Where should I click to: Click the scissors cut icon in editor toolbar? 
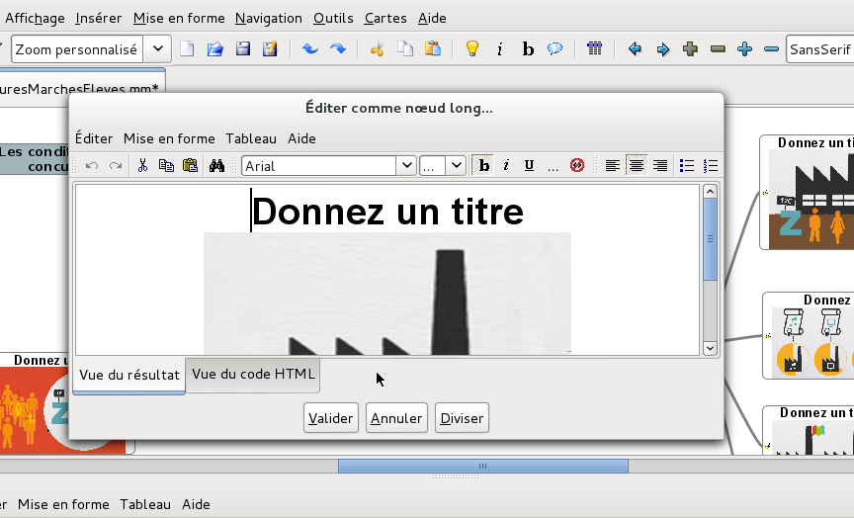142,166
